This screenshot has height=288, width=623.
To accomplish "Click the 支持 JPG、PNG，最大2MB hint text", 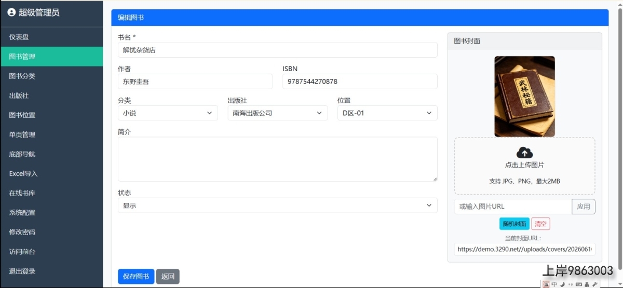I will (524, 182).
